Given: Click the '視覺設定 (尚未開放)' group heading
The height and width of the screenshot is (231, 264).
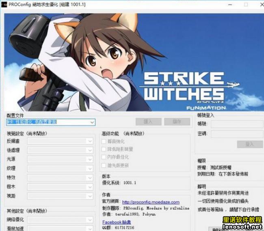Looking at the screenshot, I should (27, 133).
